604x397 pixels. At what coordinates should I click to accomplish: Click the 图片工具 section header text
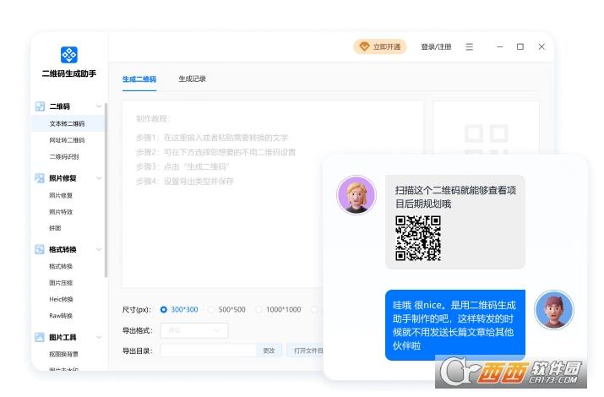63,337
